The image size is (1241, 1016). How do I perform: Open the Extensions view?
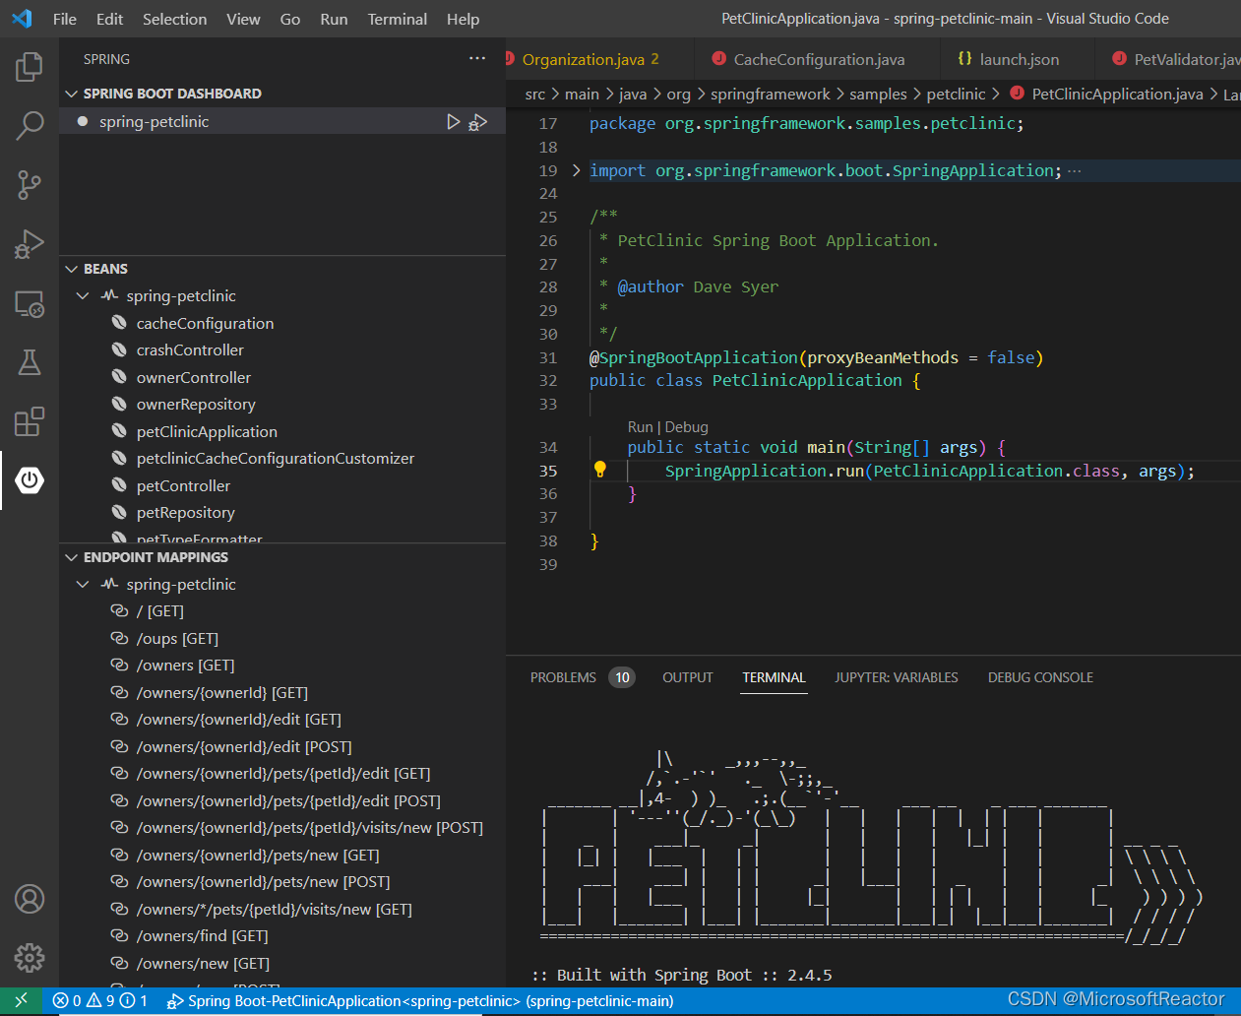30,421
